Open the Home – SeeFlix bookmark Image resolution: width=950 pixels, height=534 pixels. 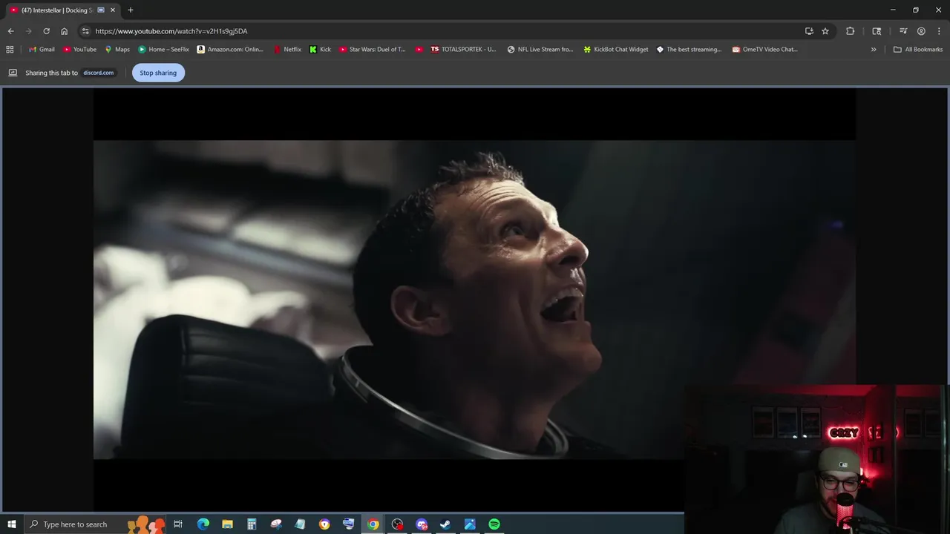(x=163, y=50)
